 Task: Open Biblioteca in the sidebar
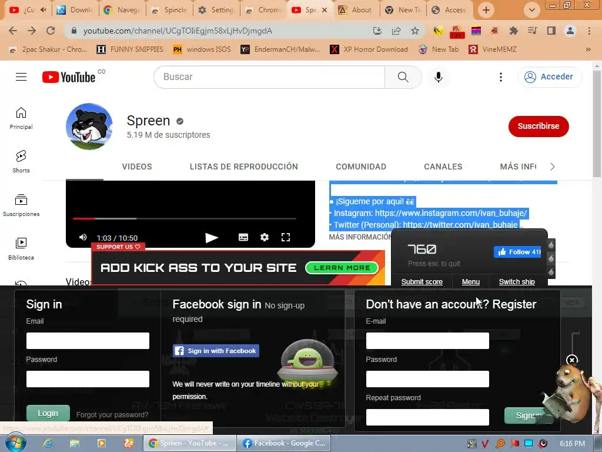tap(21, 249)
